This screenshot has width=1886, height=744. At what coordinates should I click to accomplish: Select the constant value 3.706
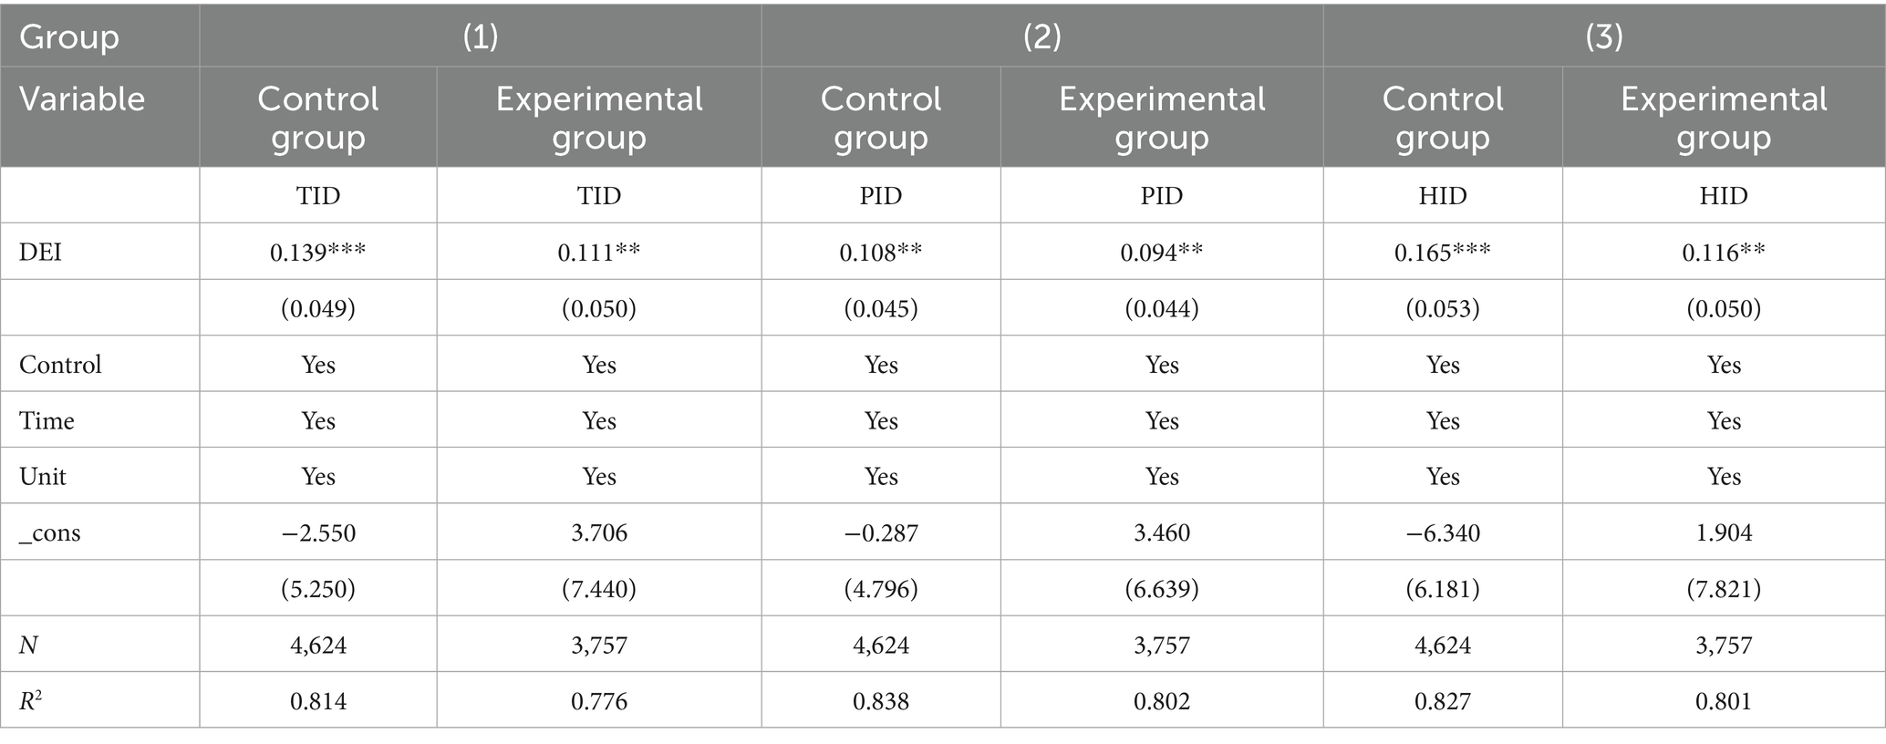[x=599, y=533]
